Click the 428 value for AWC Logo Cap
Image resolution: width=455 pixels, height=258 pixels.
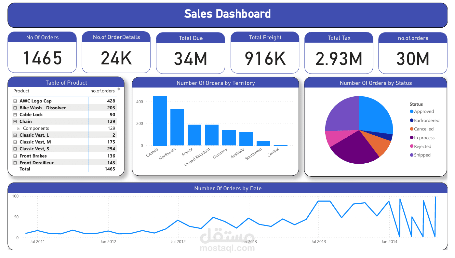(x=111, y=101)
